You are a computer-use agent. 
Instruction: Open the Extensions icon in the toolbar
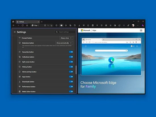tap(56, 25)
